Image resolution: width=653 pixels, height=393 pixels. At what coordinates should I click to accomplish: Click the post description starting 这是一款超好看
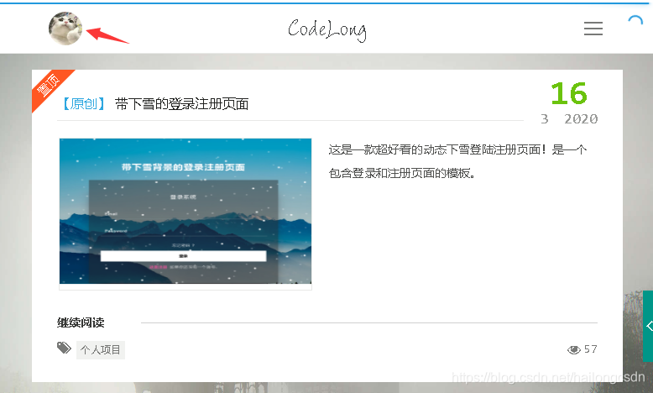457,161
